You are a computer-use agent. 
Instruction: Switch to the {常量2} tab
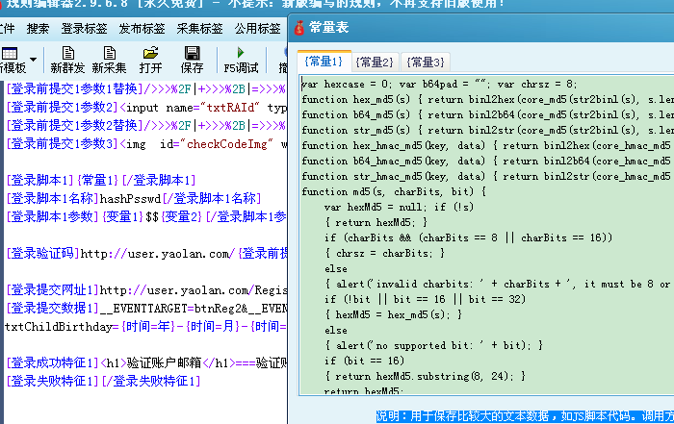click(x=374, y=62)
